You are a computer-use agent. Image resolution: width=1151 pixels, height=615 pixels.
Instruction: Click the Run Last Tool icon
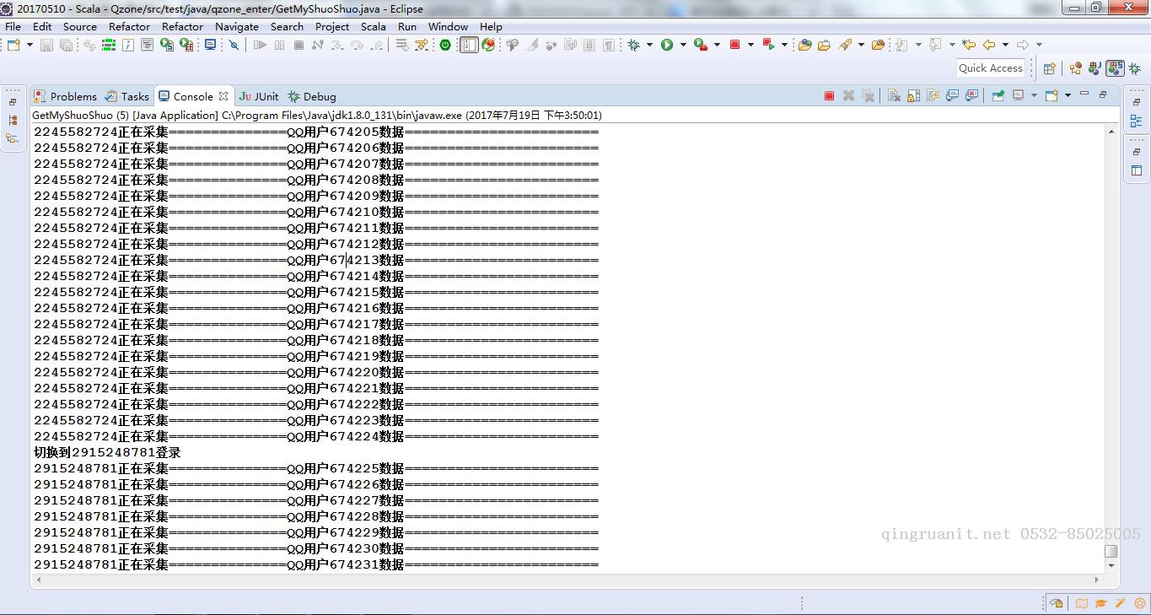[x=701, y=45]
